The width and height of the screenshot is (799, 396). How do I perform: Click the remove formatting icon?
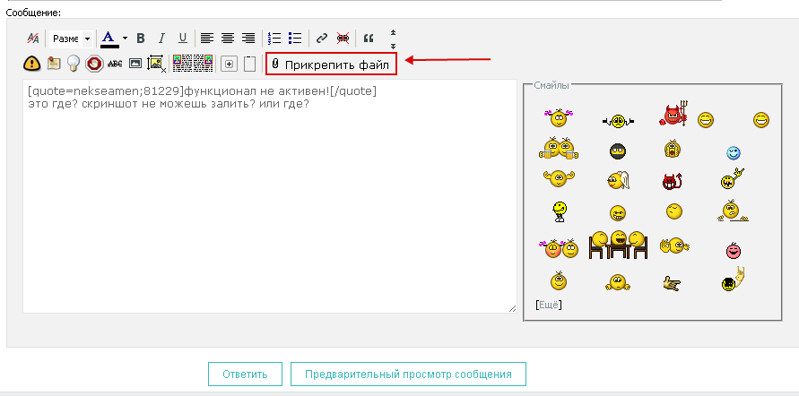33,39
